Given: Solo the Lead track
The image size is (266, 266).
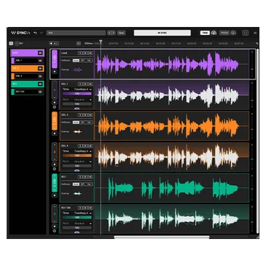Looking at the screenshot, I should pyautogui.click(x=80, y=53).
